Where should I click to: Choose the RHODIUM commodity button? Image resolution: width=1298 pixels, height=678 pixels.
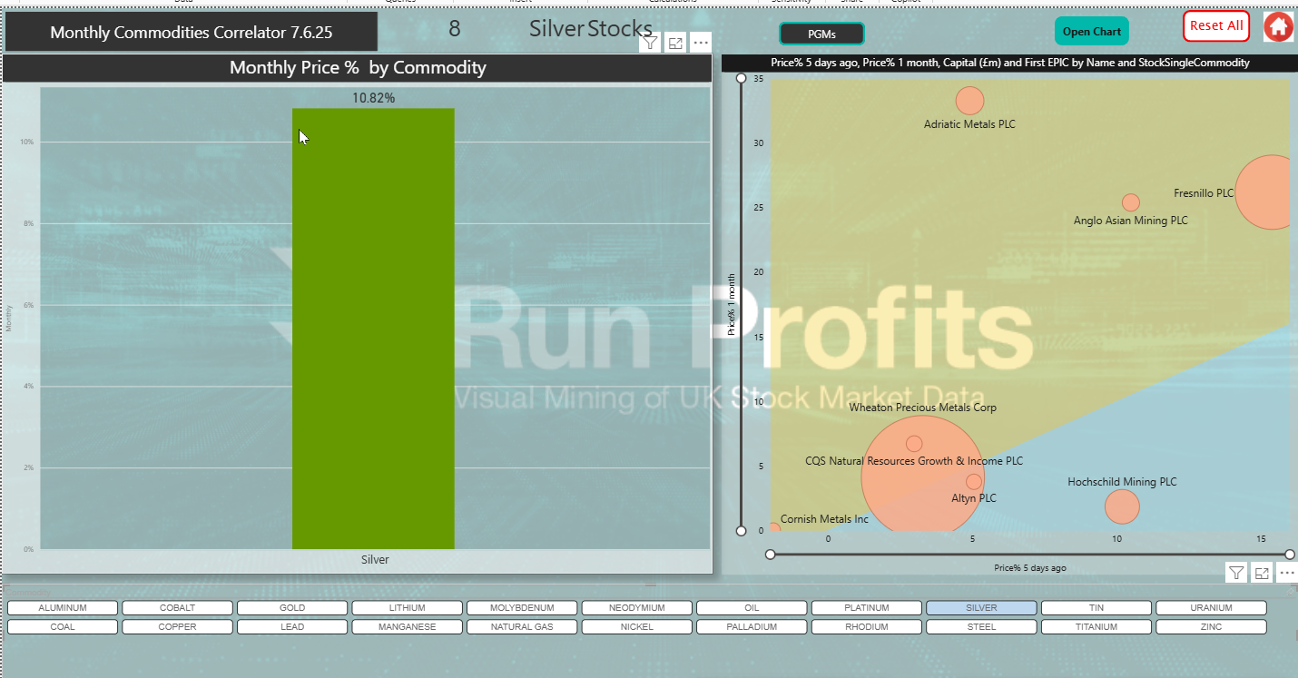[x=867, y=627]
